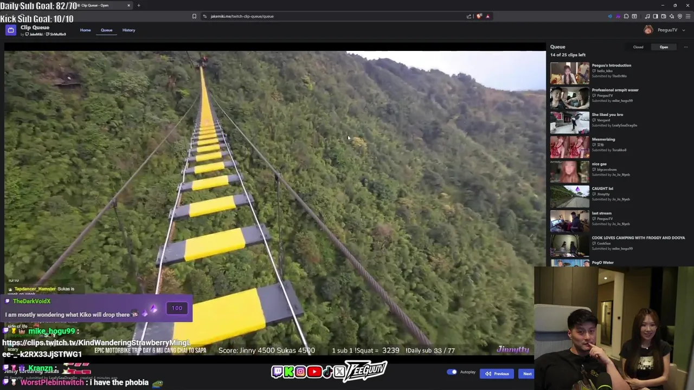Select the last stream clip title
Image resolution: width=694 pixels, height=390 pixels.
[602, 213]
